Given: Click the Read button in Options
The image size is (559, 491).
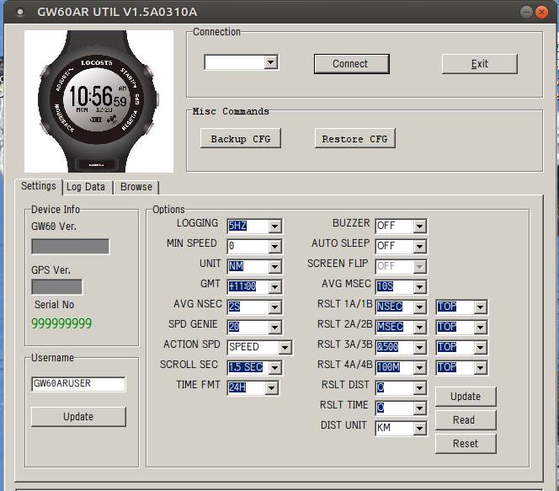Looking at the screenshot, I should [464, 420].
